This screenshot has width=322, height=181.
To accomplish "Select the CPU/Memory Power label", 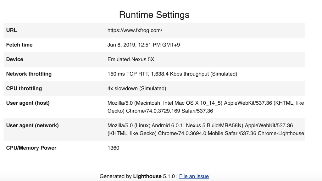I will click(31, 148).
